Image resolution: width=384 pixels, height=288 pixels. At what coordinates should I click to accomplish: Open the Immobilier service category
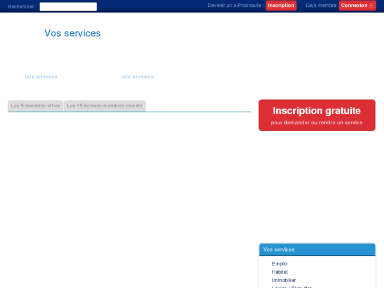tap(284, 280)
